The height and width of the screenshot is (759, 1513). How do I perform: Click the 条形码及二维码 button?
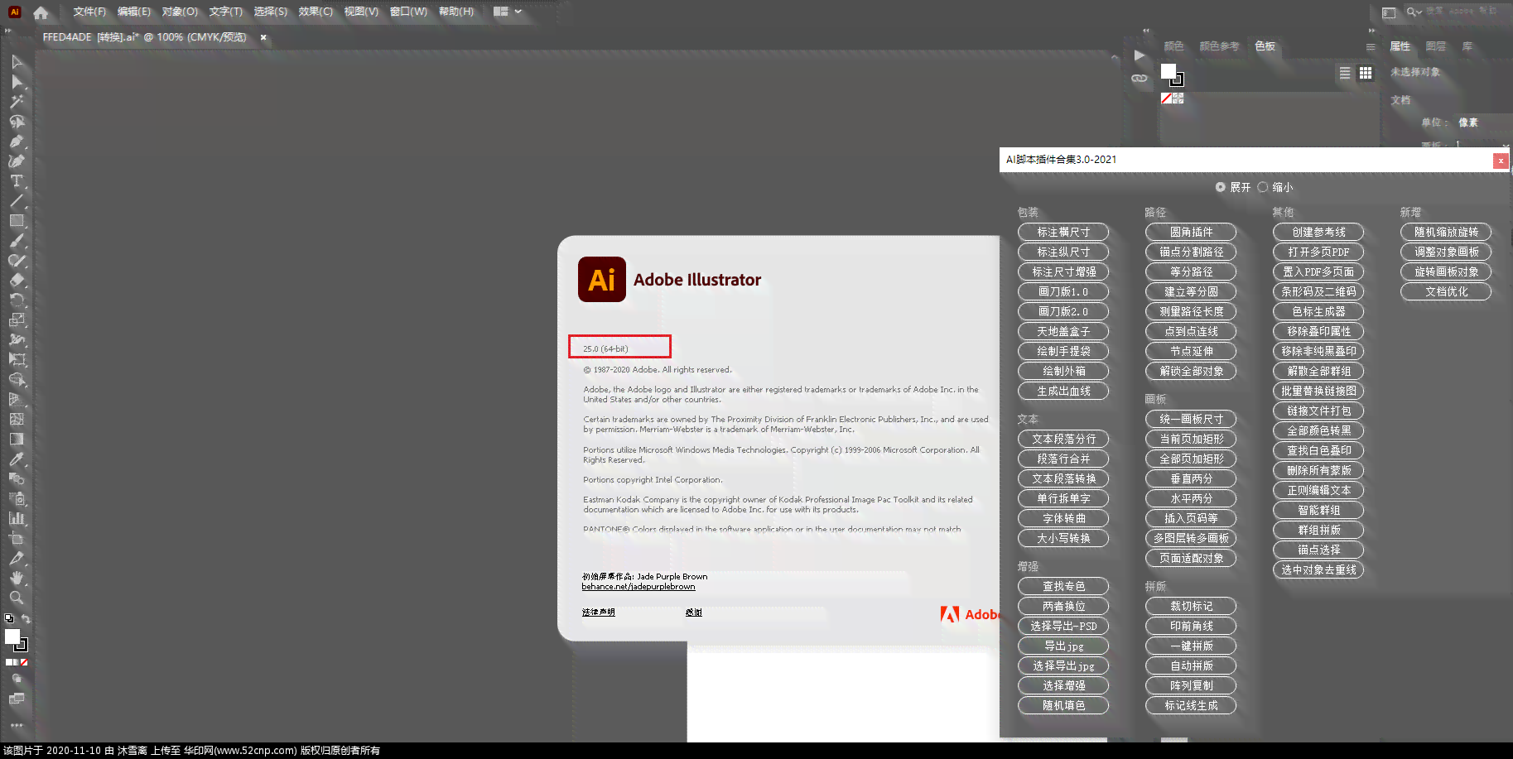pyautogui.click(x=1318, y=292)
